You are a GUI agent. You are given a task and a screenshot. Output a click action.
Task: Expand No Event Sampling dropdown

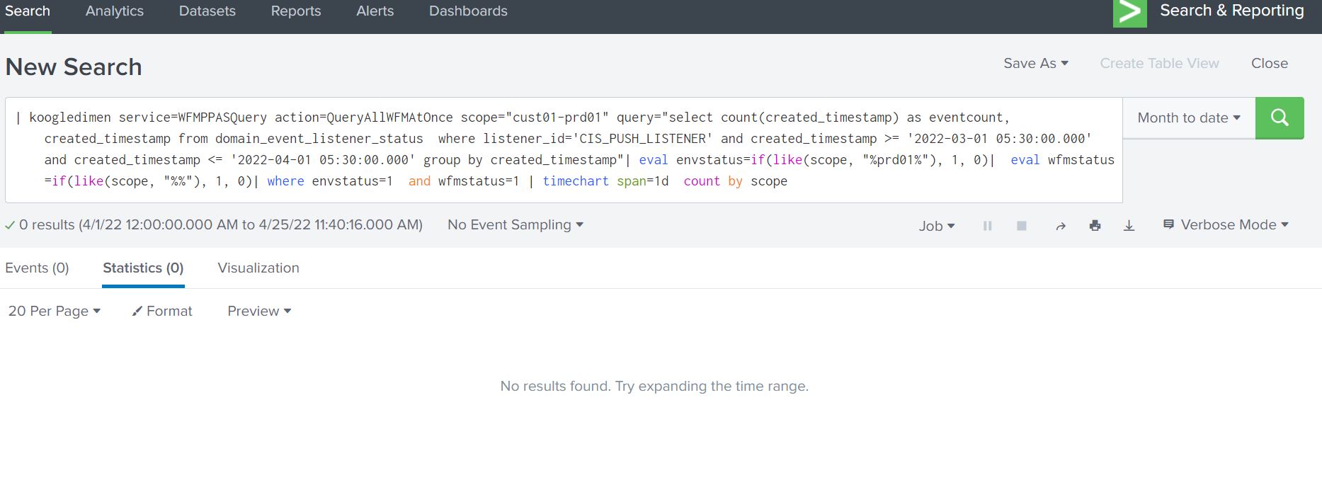point(515,225)
